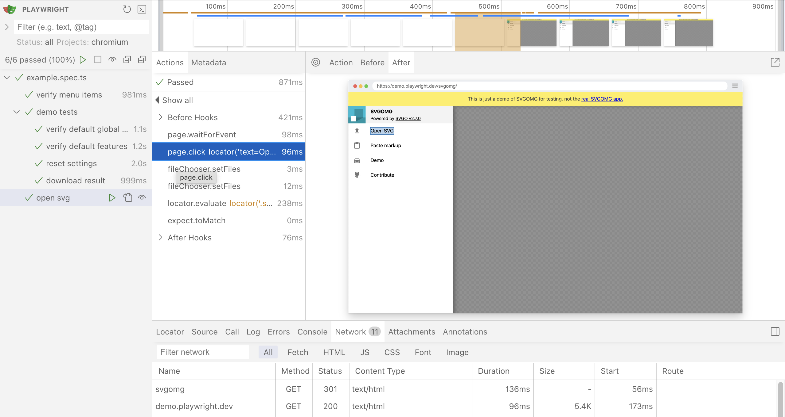This screenshot has width=785, height=417.
Task: Select the page.waitForEvent action
Action: coord(229,134)
